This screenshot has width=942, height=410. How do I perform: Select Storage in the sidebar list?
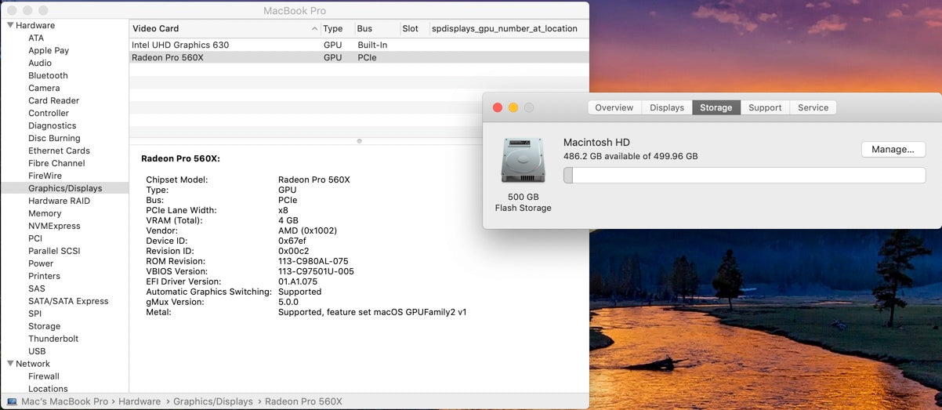(44, 326)
